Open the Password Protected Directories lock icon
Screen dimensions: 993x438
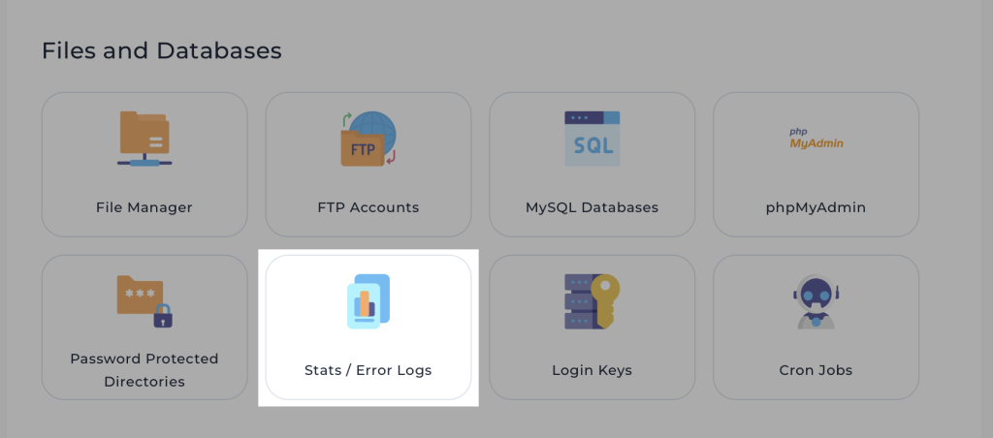[x=144, y=300]
